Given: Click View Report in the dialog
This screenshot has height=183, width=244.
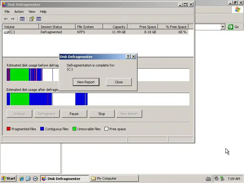Looking at the screenshot, I should pyautogui.click(x=86, y=82).
